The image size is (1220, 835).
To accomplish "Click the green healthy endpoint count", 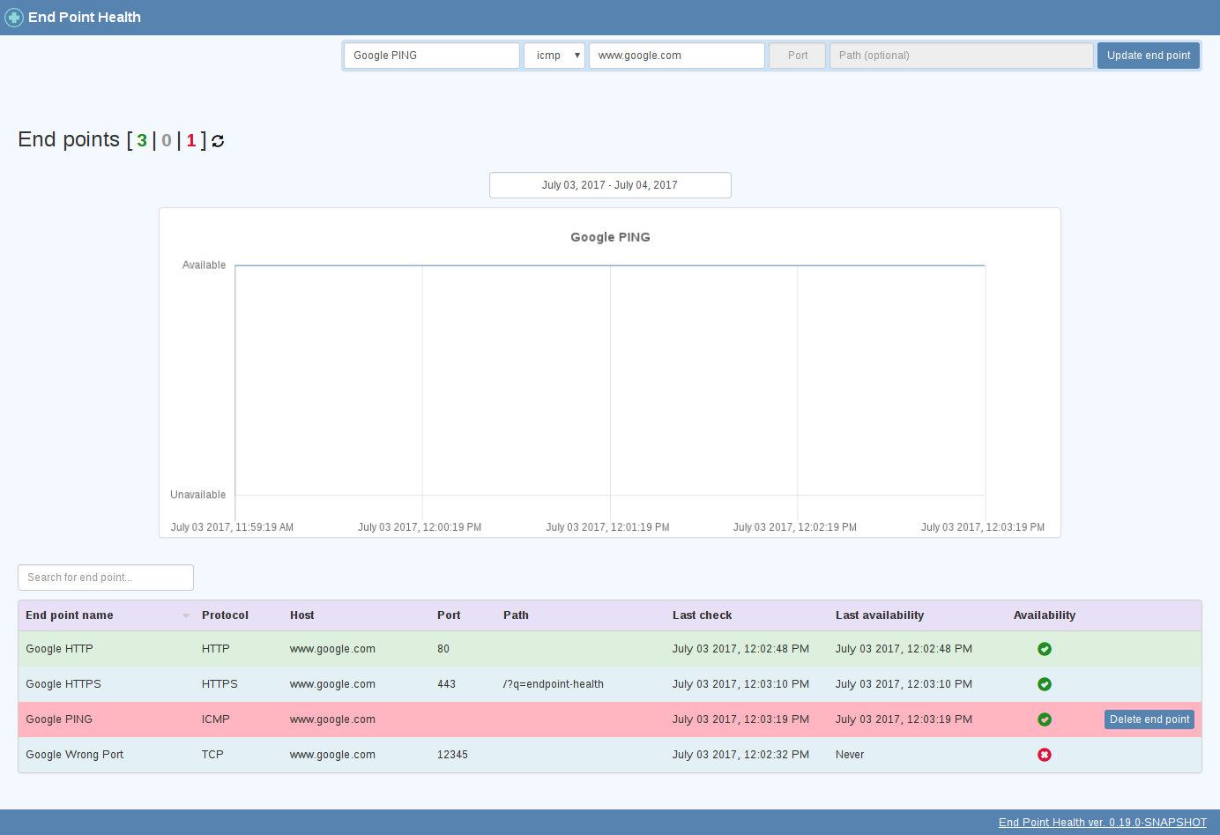I will 141,139.
